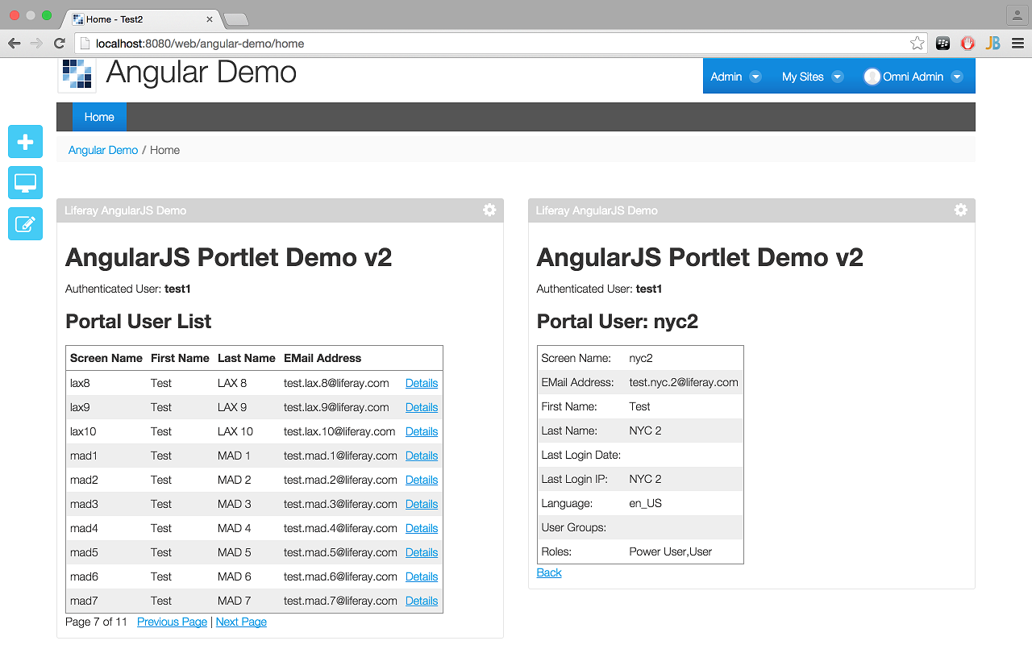
Task: Click the Chrome profile user icon
Action: point(1016,15)
